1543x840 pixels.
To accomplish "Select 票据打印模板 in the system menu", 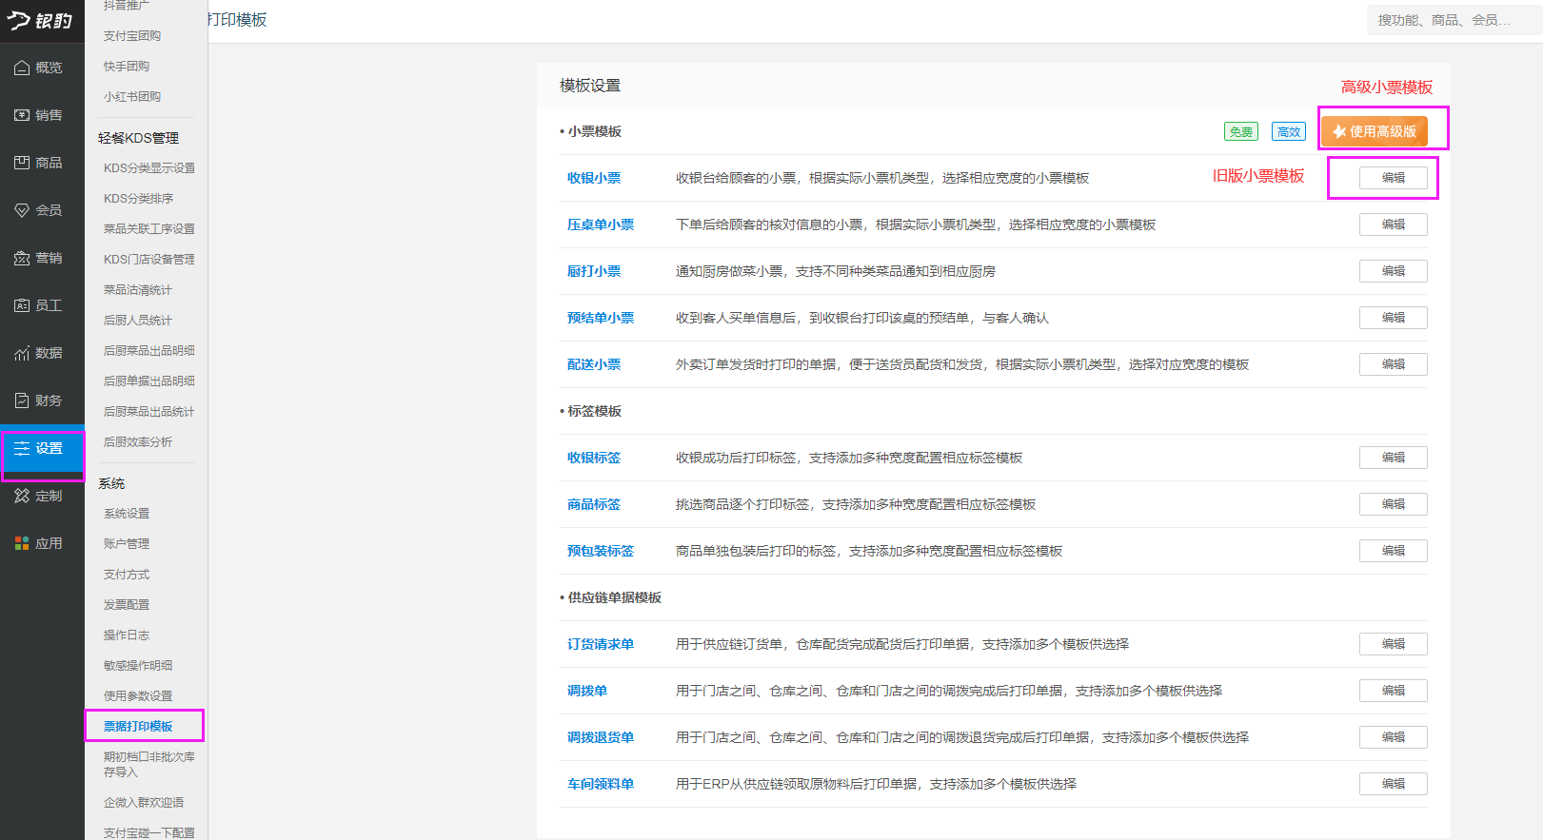I will pyautogui.click(x=138, y=726).
